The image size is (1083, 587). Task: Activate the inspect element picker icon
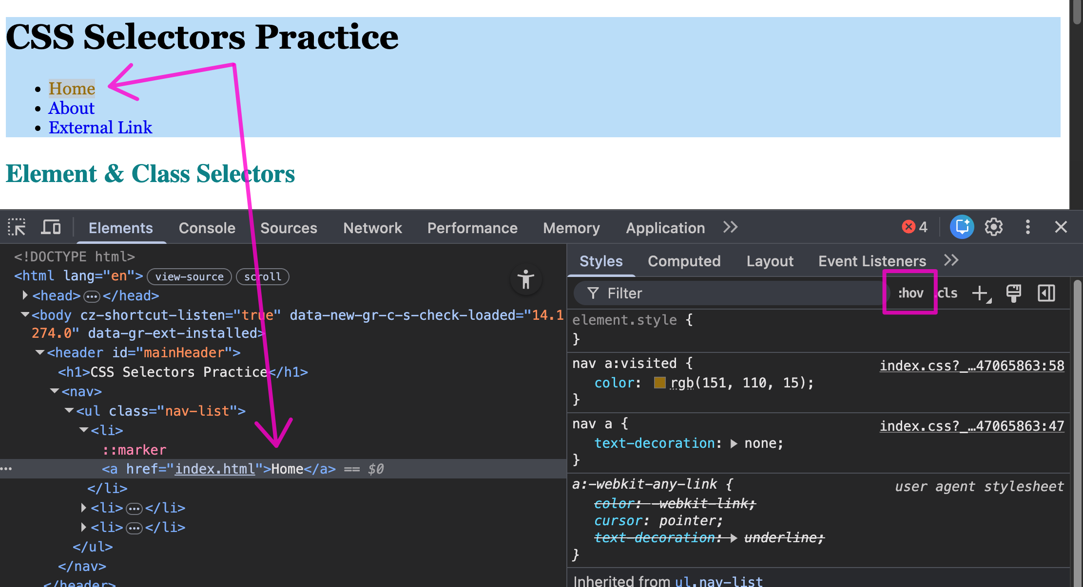tap(17, 227)
